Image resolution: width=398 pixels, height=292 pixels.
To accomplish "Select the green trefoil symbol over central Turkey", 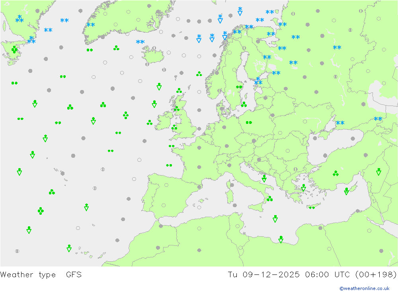I will [336, 174].
